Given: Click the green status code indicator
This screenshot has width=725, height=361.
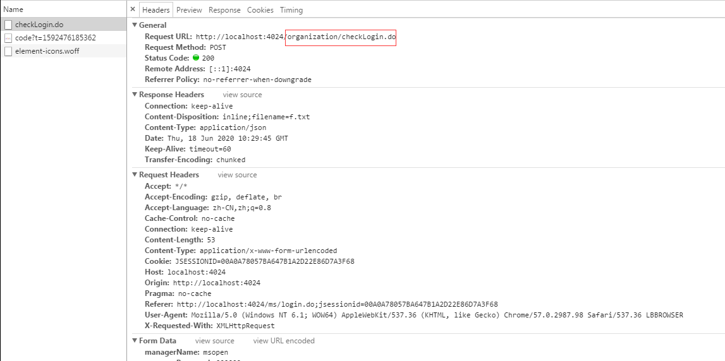Looking at the screenshot, I should (196, 58).
